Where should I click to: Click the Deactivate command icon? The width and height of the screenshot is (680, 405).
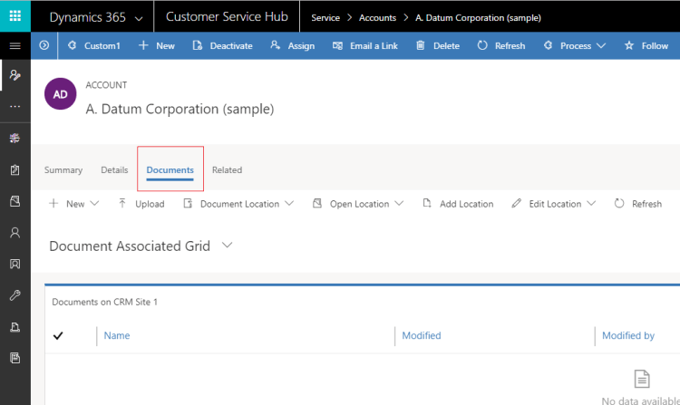click(198, 46)
